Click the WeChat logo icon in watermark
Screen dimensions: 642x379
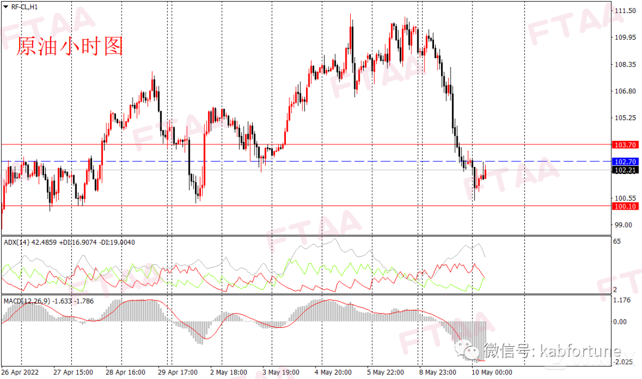(x=469, y=351)
